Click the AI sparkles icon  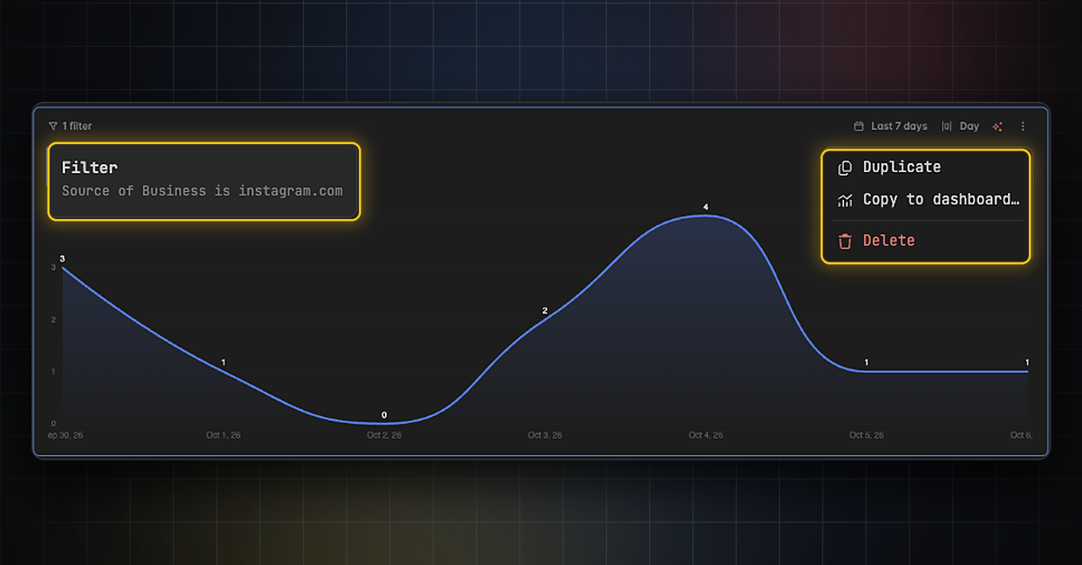997,126
